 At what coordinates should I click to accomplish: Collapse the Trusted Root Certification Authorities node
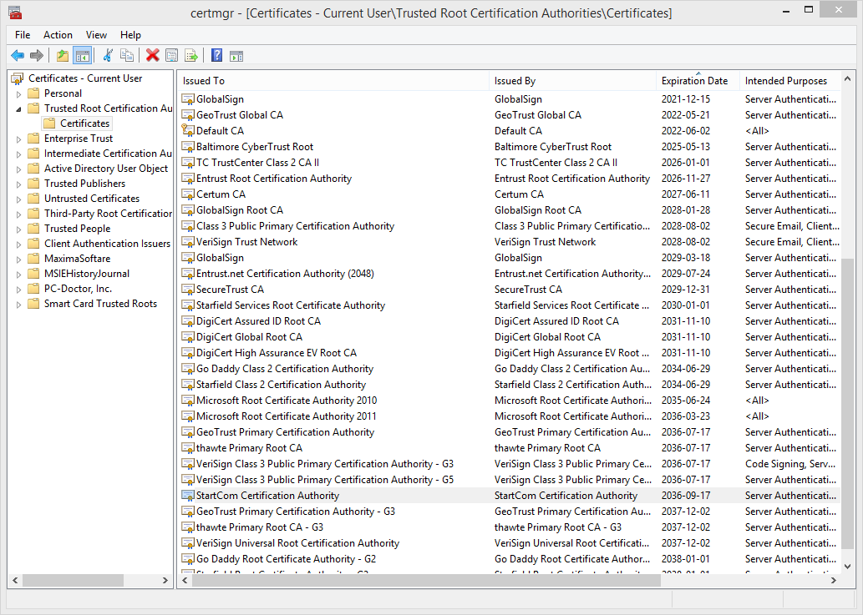[18, 108]
